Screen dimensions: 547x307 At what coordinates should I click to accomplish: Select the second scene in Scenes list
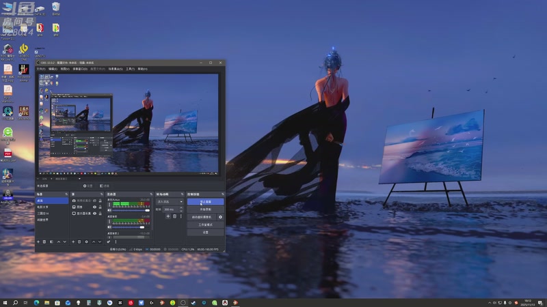pyautogui.click(x=52, y=207)
